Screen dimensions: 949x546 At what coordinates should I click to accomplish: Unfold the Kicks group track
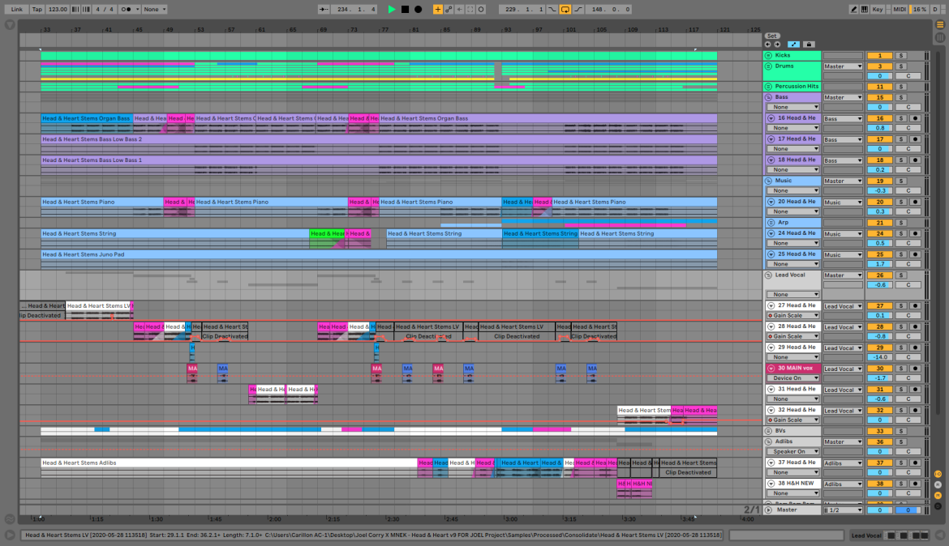coord(769,56)
